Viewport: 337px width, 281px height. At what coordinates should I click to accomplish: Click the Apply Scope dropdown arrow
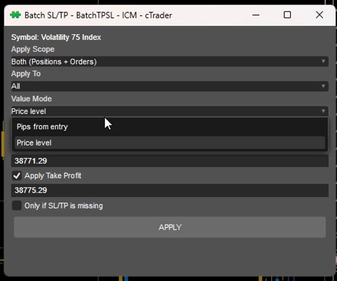(x=324, y=62)
